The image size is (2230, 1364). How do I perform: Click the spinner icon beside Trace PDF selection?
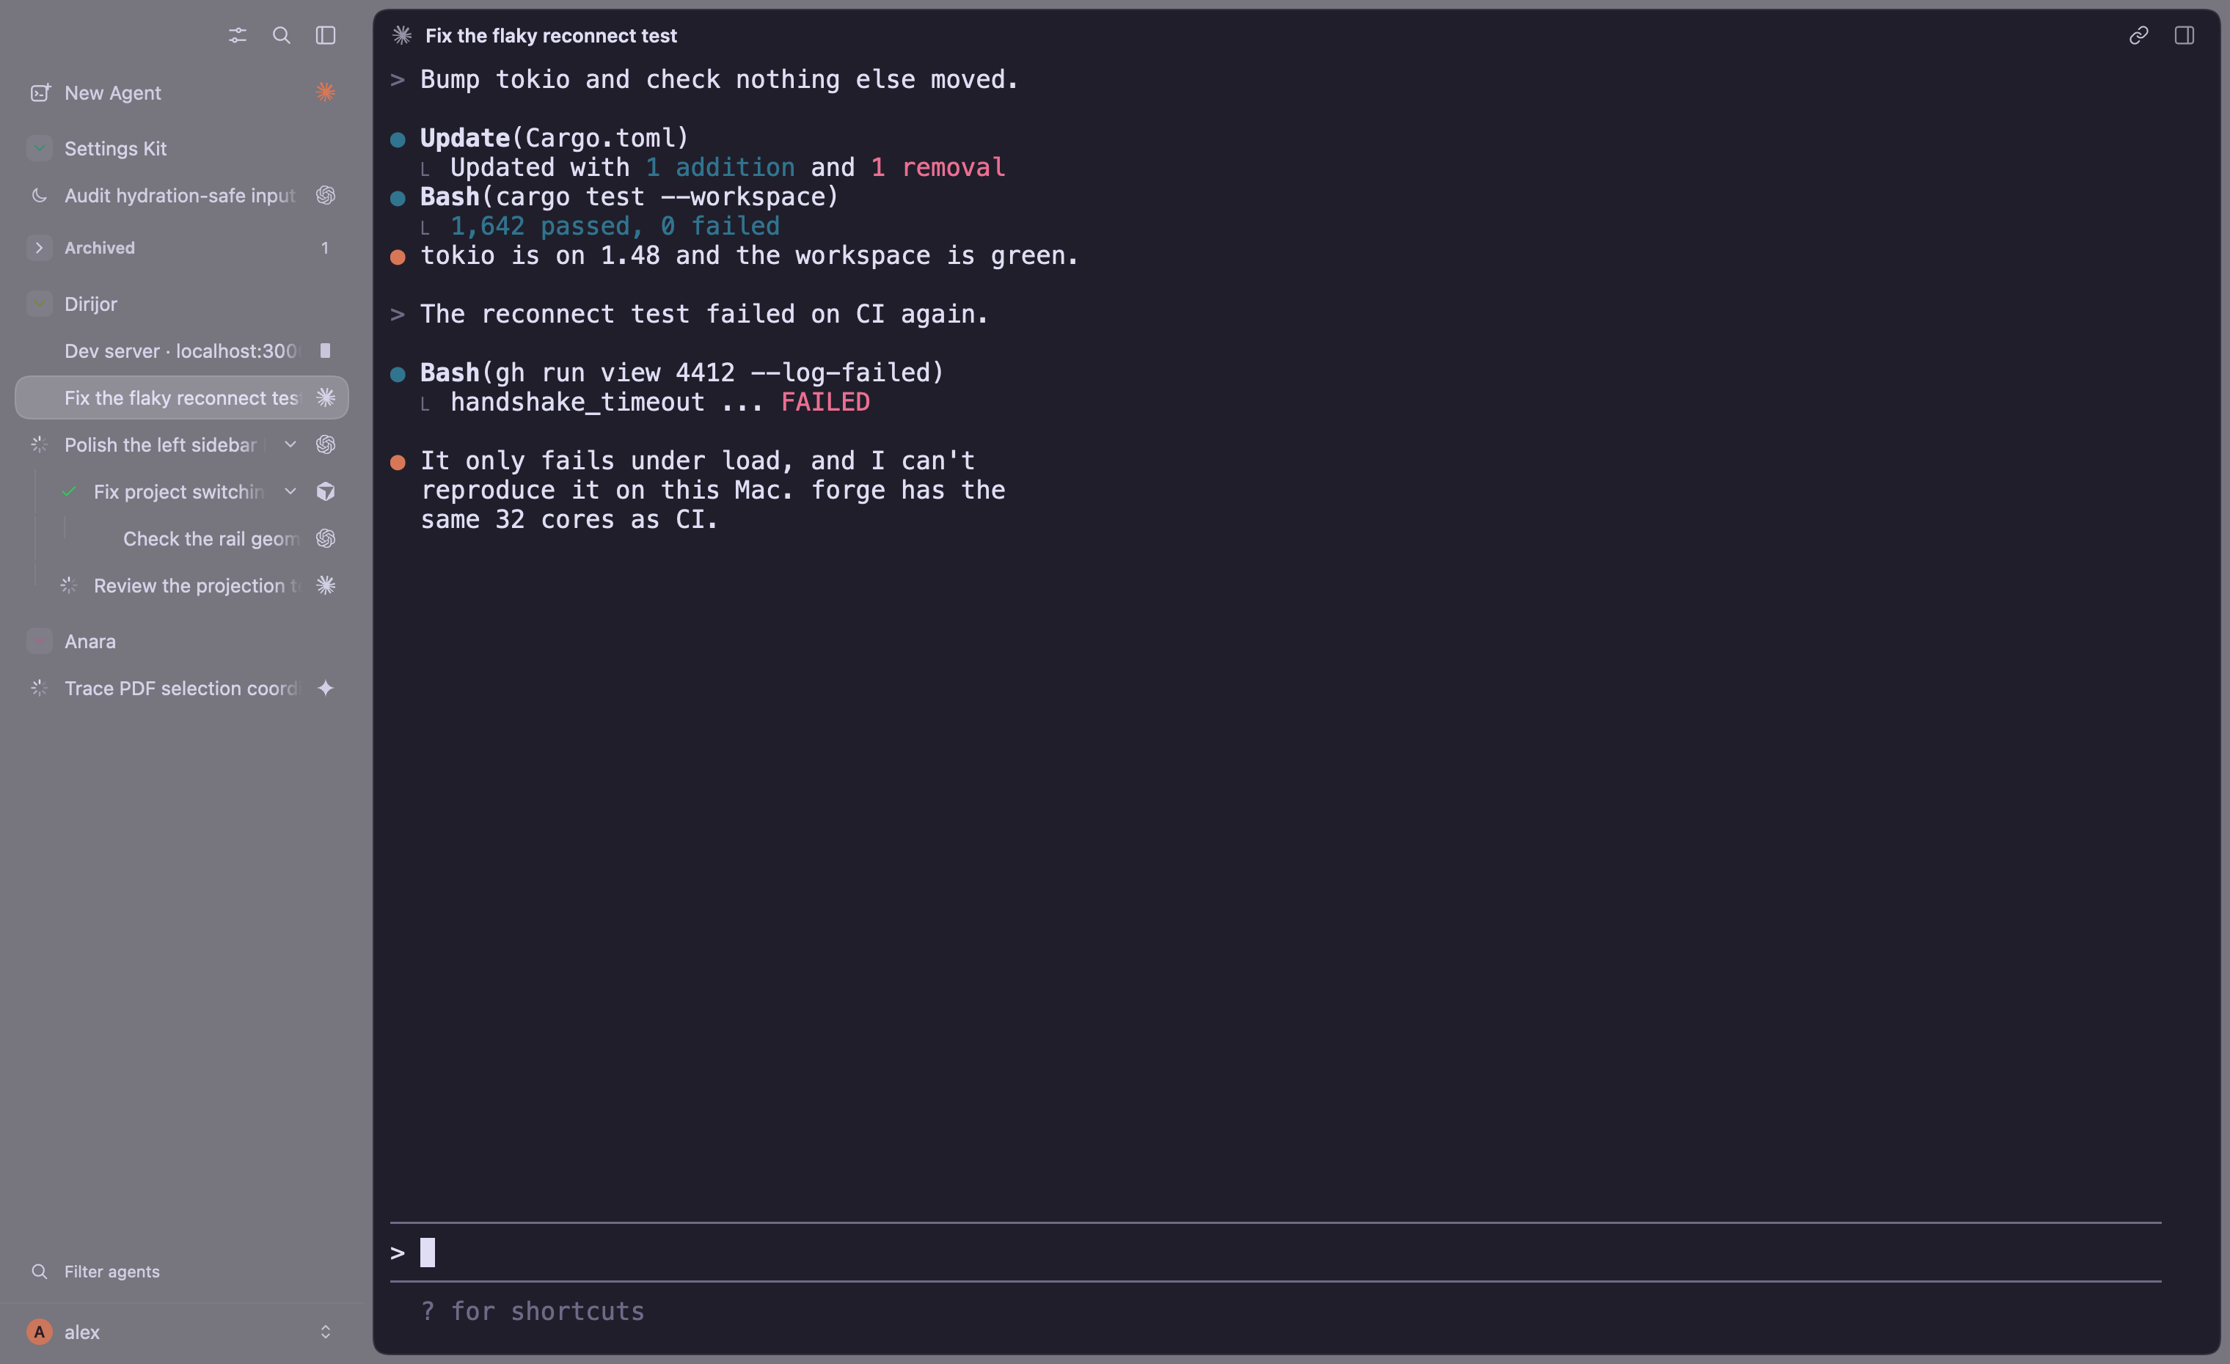[40, 689]
